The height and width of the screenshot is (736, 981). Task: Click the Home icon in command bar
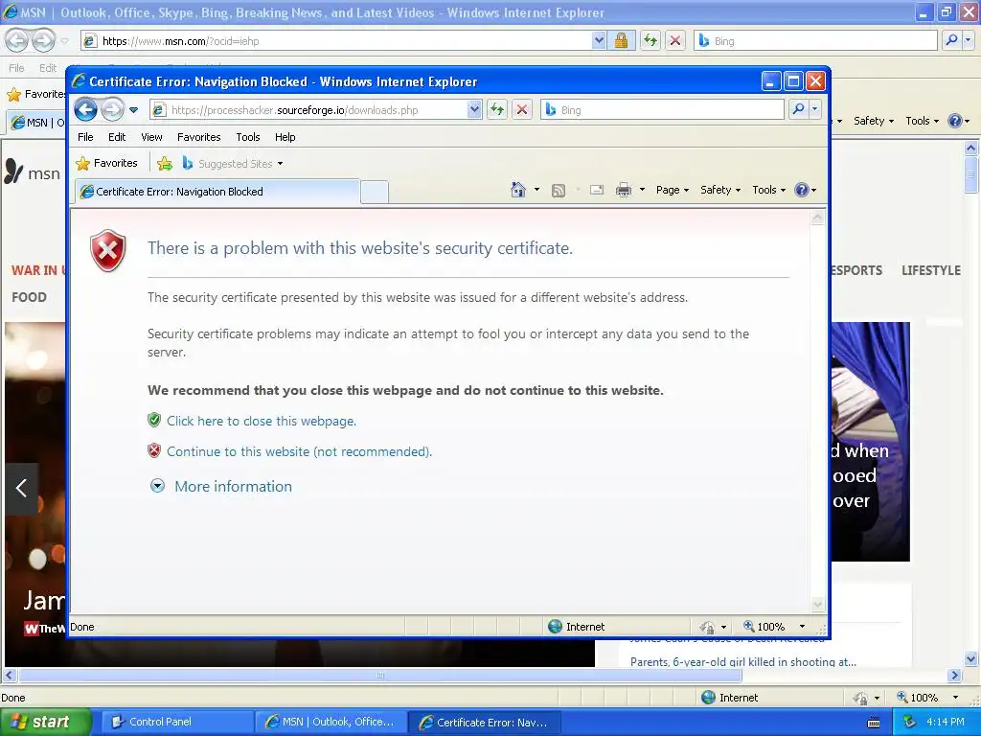(518, 190)
